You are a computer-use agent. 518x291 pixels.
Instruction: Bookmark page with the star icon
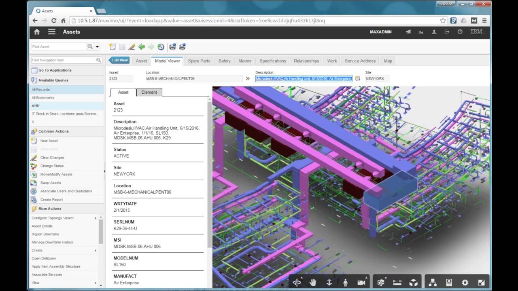pyautogui.click(x=443, y=20)
